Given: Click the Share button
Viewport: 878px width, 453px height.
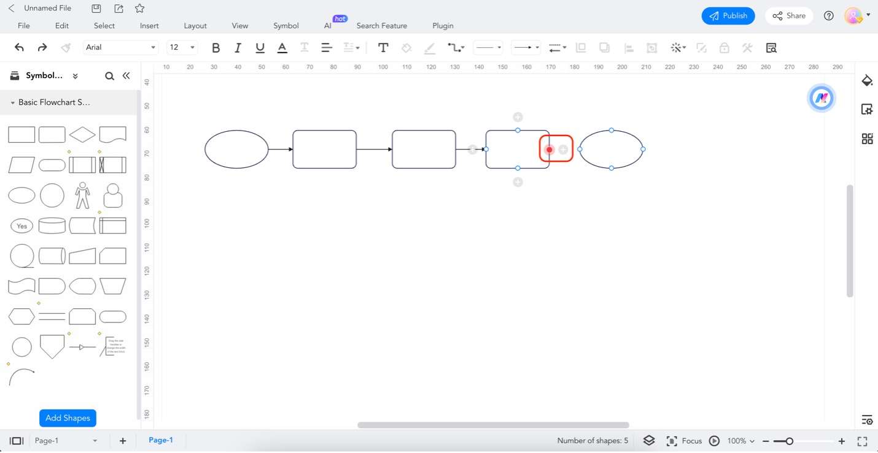Looking at the screenshot, I should click(789, 16).
